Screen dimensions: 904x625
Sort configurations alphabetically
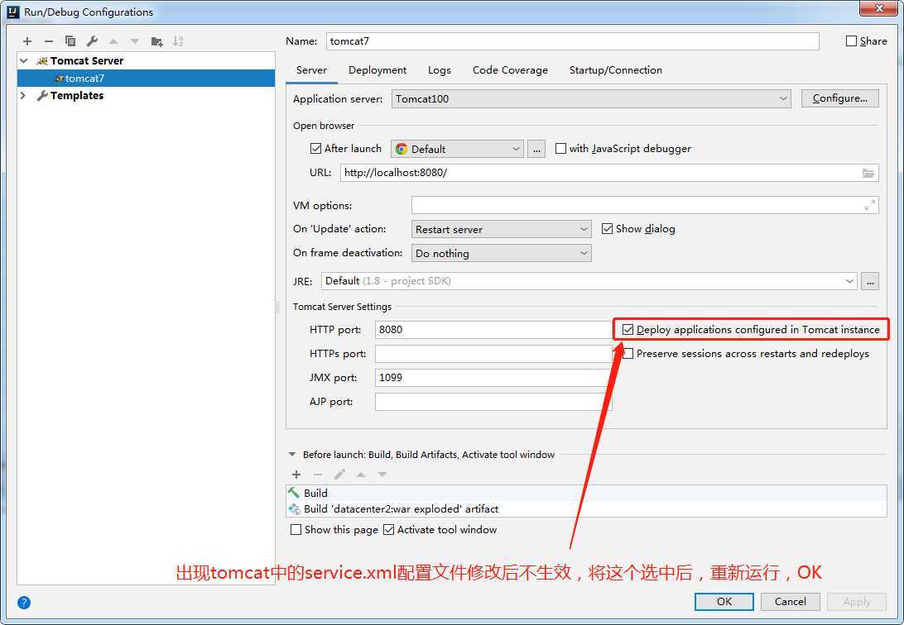178,41
